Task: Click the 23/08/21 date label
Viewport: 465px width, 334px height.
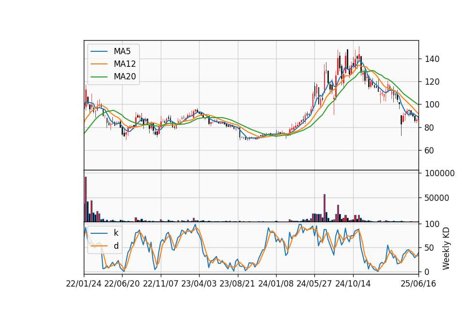Action: [x=237, y=284]
